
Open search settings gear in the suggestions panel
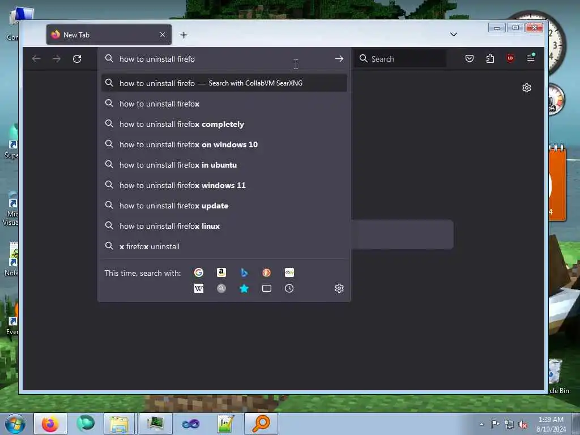339,288
